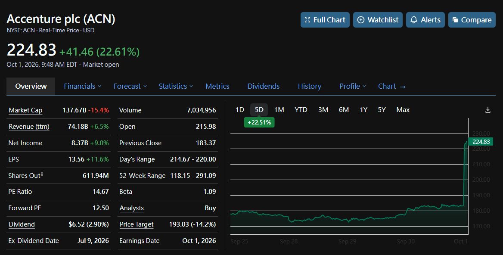
Task: Open the Market Cap link
Action: click(x=25, y=110)
